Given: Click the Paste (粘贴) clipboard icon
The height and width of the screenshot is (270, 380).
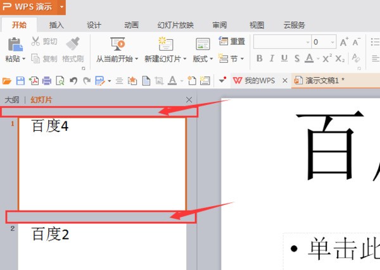Looking at the screenshot, I should tap(15, 44).
